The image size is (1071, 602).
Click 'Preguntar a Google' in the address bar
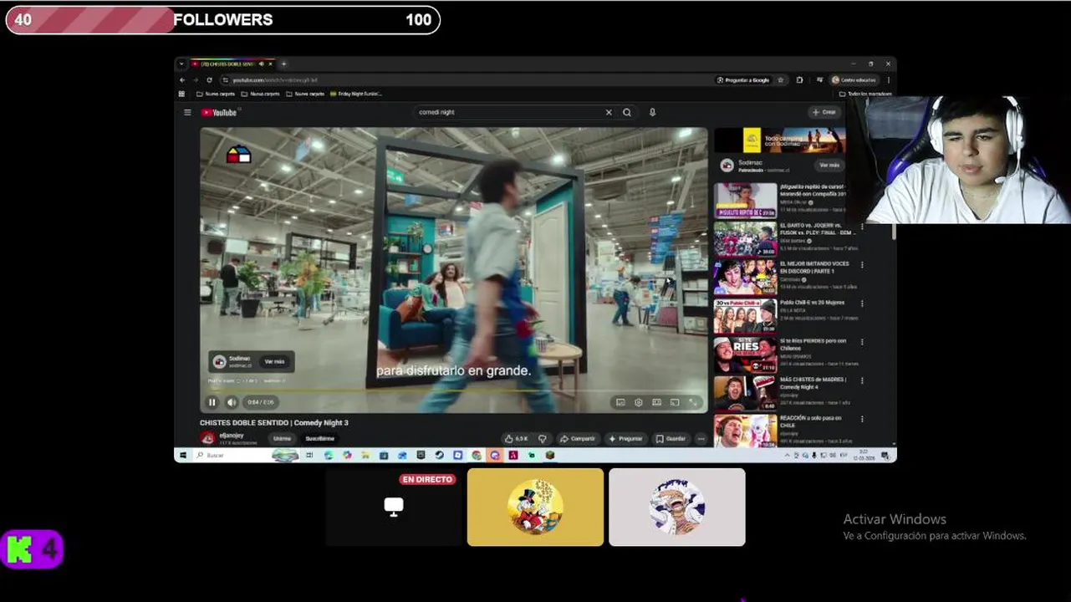[743, 80]
